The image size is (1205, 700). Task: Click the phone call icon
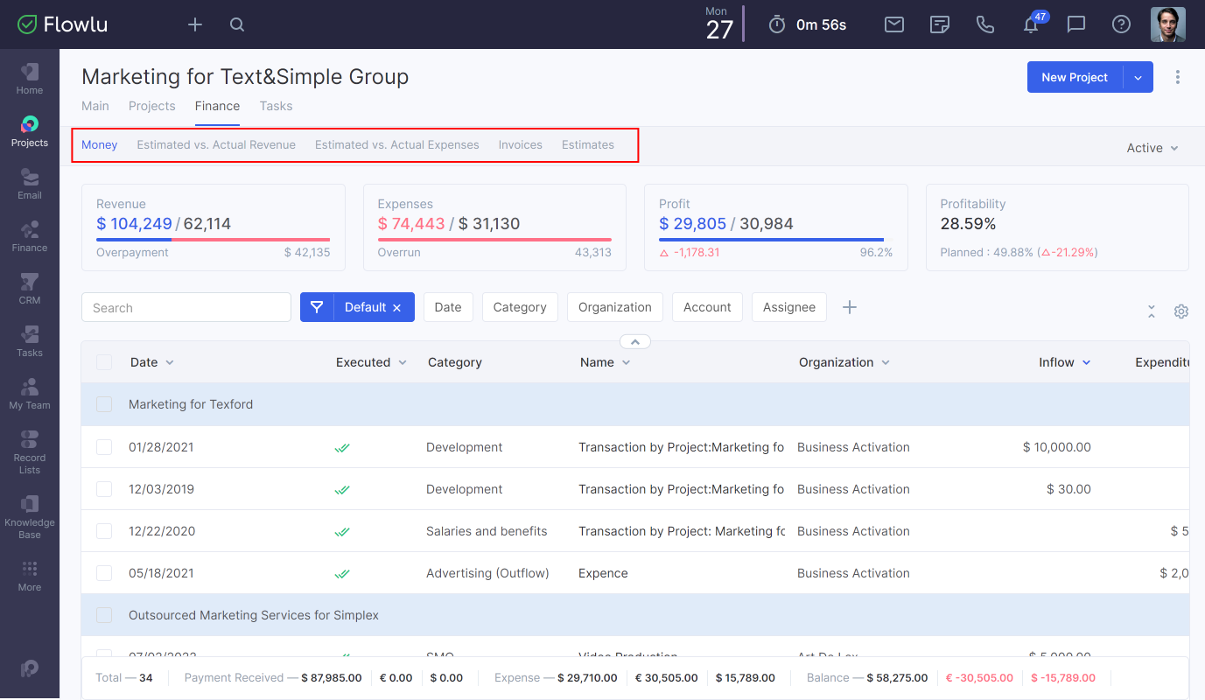pyautogui.click(x=985, y=24)
